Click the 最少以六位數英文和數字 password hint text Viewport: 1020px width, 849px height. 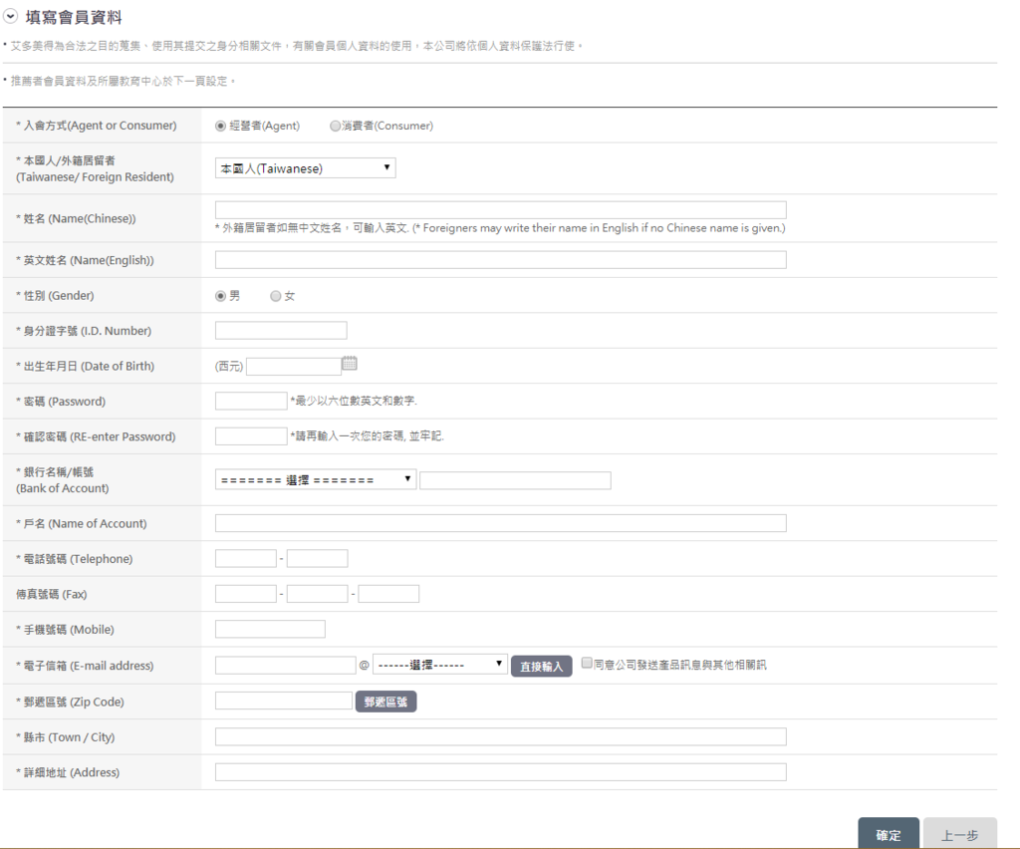pos(354,401)
